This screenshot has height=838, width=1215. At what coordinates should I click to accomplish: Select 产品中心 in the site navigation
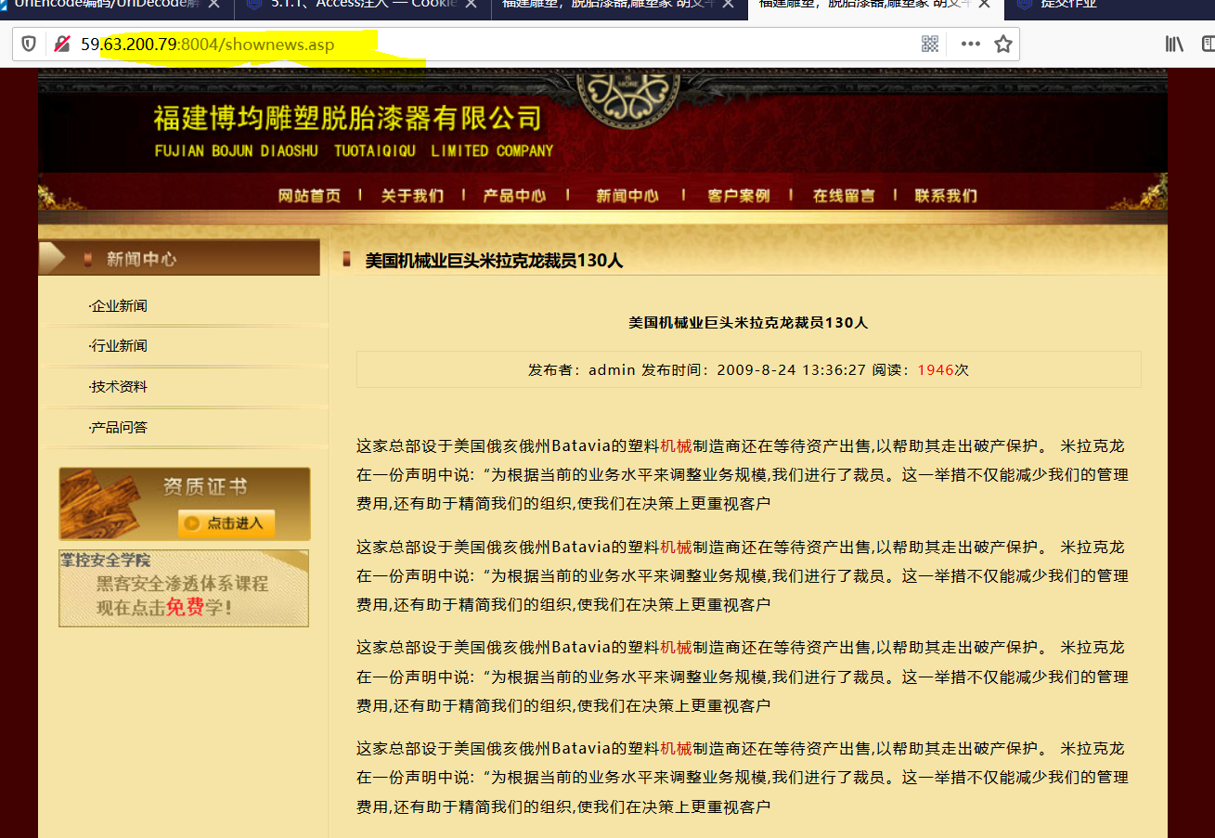[513, 195]
